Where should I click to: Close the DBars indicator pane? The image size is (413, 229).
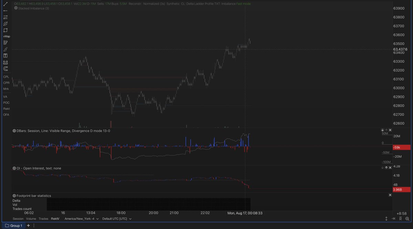pos(390,130)
